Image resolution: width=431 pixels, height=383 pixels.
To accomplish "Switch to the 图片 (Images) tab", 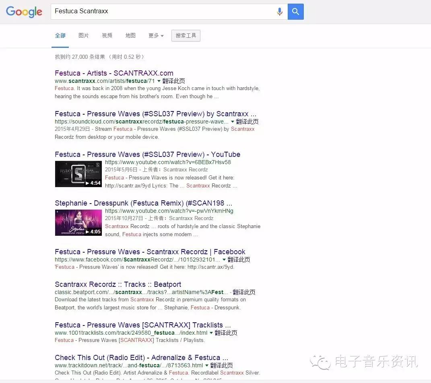I will [x=84, y=35].
